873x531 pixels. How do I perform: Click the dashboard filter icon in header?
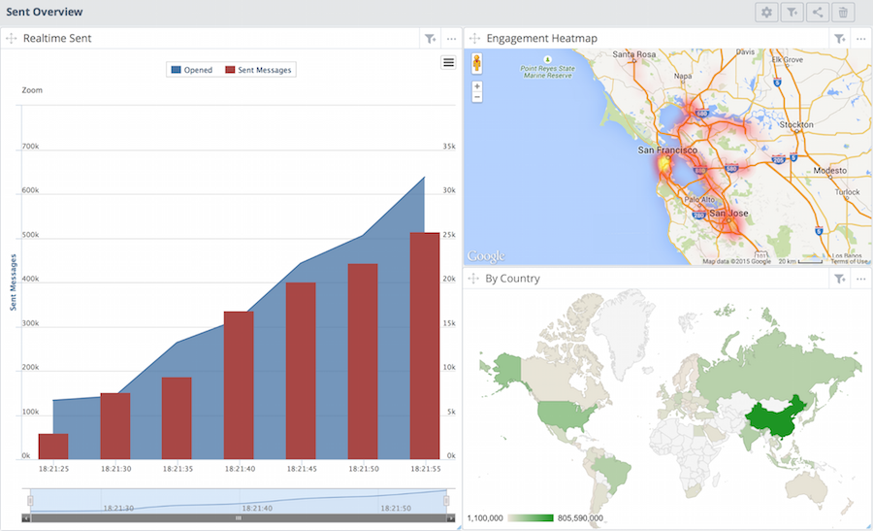pos(792,13)
